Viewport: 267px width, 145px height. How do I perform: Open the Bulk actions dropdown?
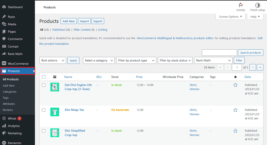[53, 61]
